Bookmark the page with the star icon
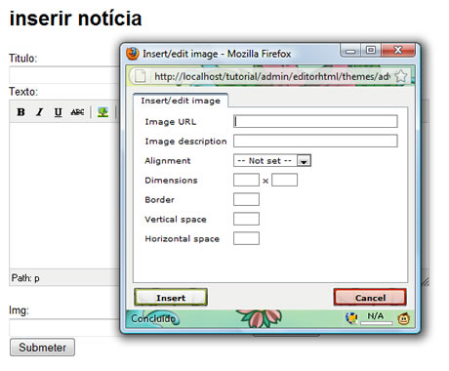Viewport: 449px width, 371px height. (x=401, y=76)
